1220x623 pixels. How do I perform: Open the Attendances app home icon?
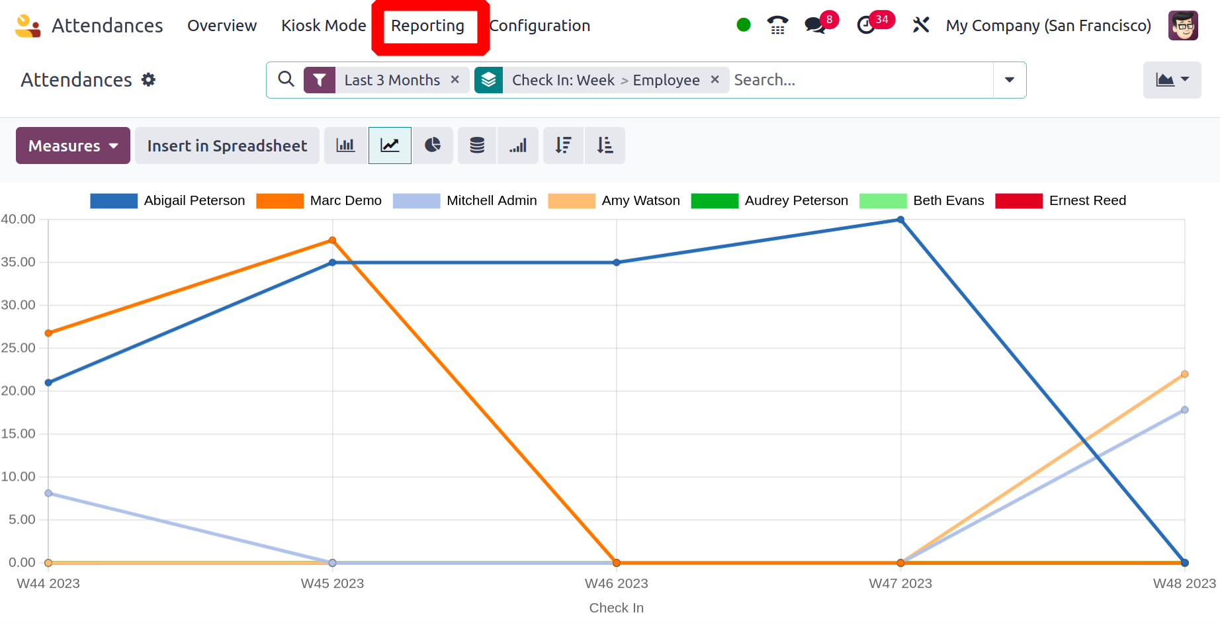[27, 26]
